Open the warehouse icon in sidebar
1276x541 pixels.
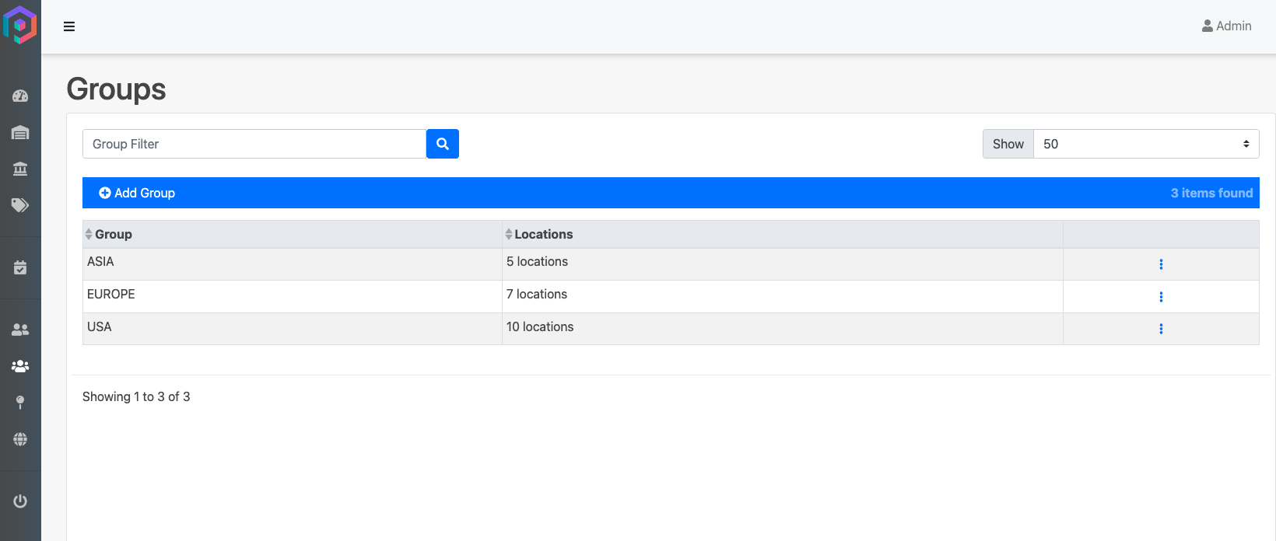tap(20, 133)
